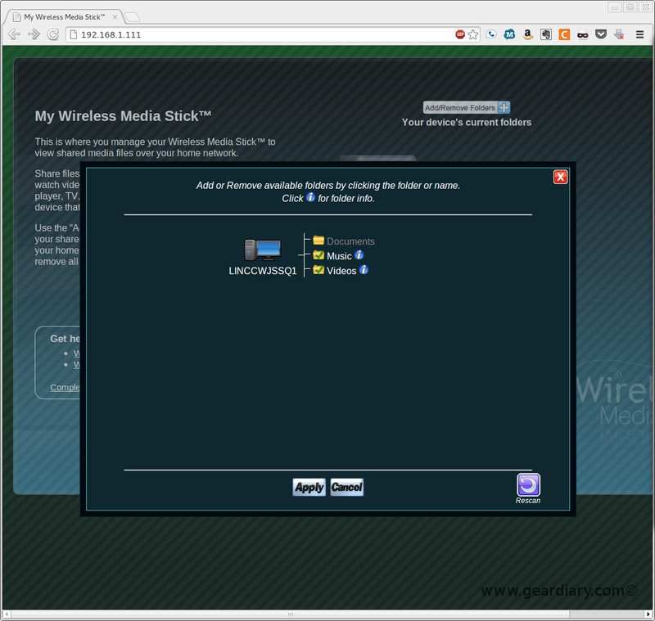The height and width of the screenshot is (621, 655).
Task: Toggle the Documents folder
Action: [x=318, y=241]
